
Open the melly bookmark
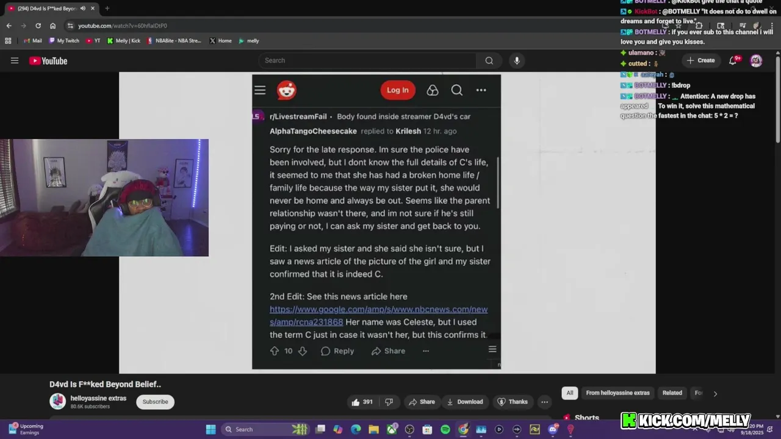(249, 41)
